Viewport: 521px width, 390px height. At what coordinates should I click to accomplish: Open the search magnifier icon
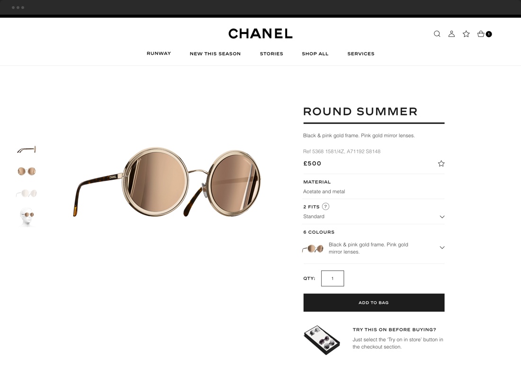click(x=437, y=34)
